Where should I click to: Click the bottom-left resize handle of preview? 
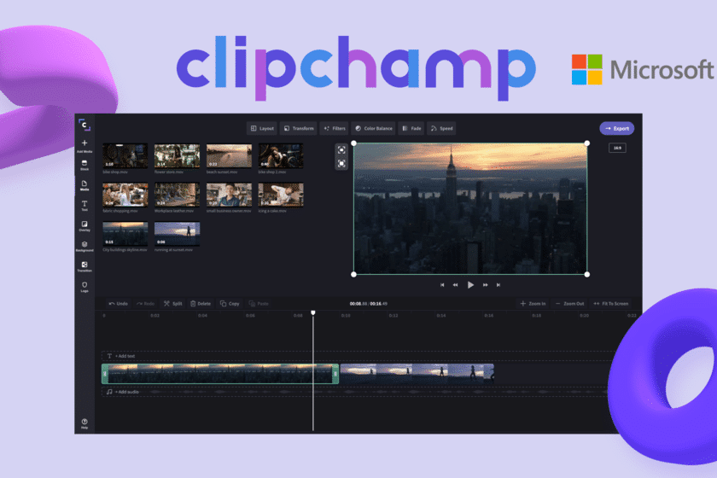click(353, 275)
